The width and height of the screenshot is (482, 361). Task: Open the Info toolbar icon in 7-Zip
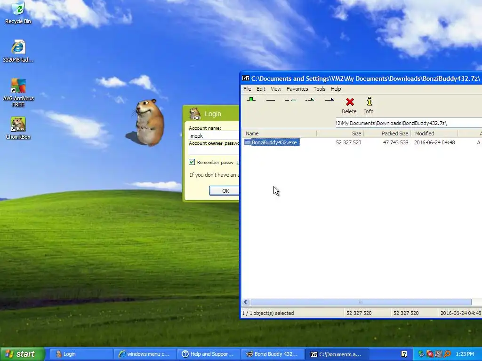[369, 102]
